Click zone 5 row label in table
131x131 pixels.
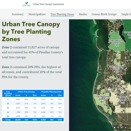[x=8, y=116]
